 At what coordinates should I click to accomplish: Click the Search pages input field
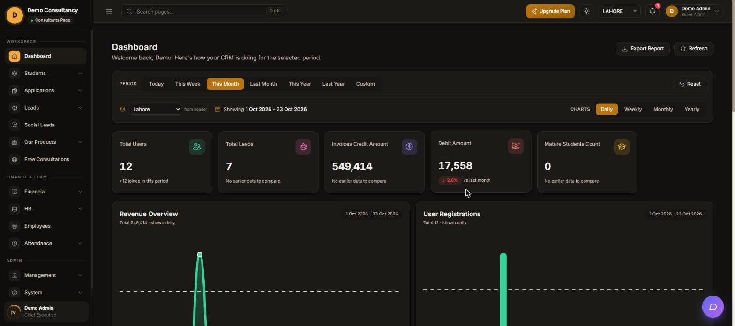(x=203, y=11)
